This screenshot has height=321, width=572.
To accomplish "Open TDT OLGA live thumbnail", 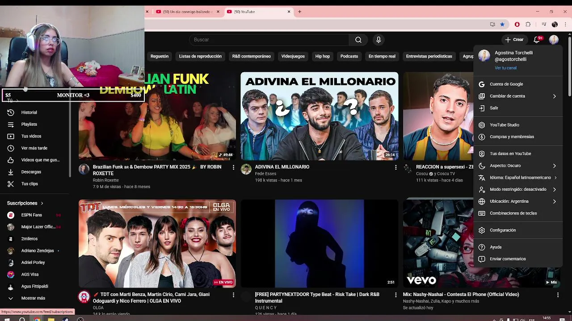I will [157, 243].
